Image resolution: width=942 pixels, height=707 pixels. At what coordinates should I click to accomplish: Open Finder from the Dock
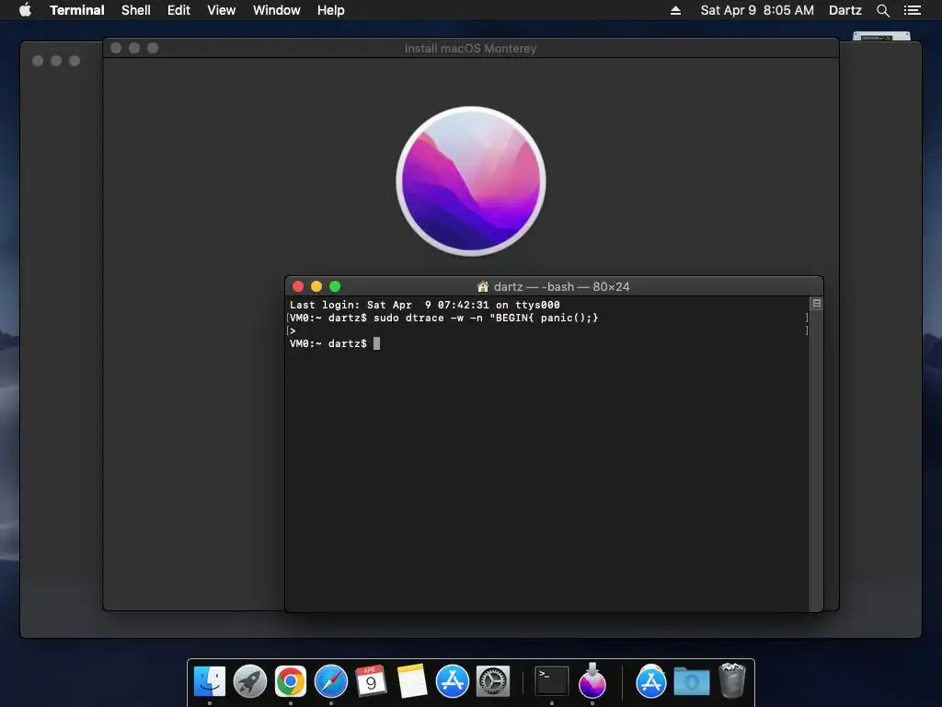(x=210, y=681)
